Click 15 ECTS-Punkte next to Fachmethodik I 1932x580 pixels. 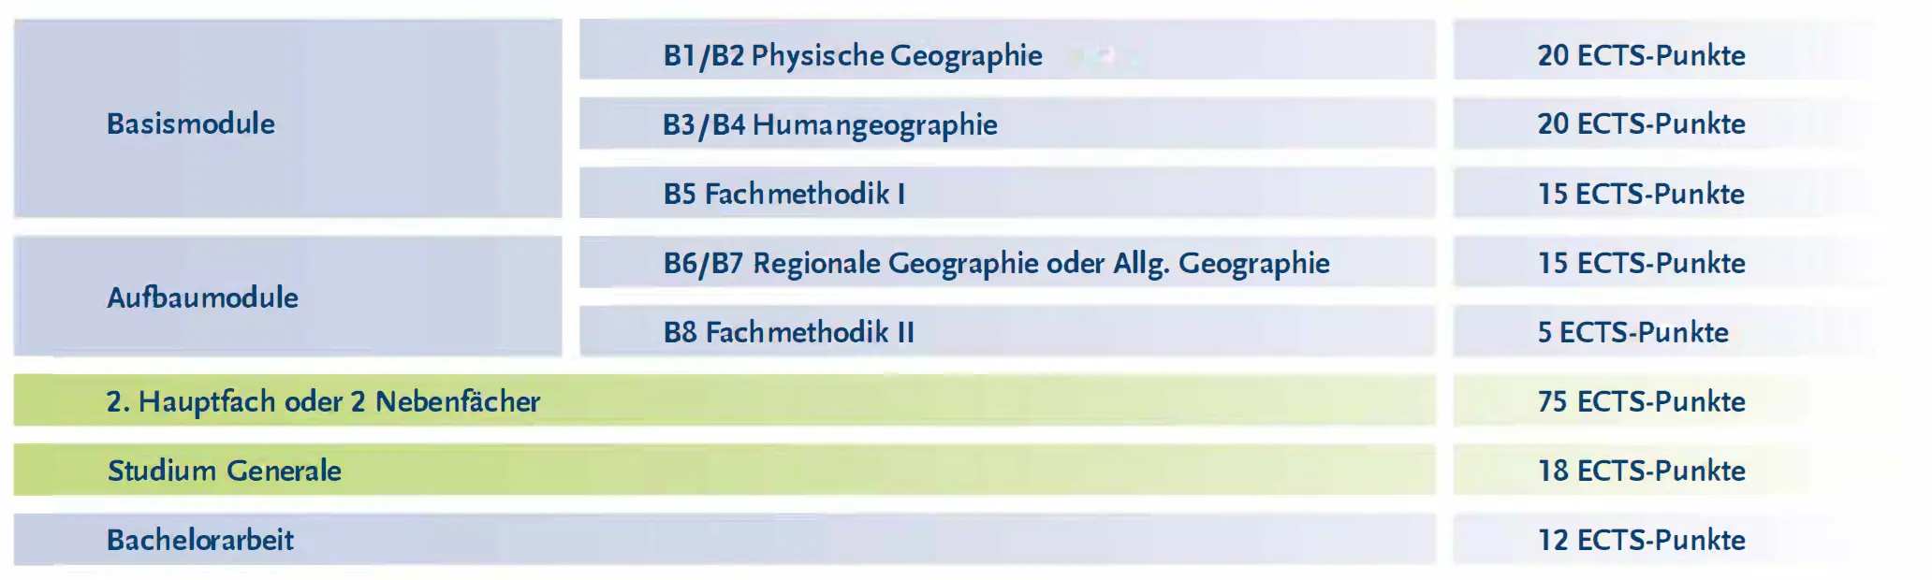click(x=1641, y=194)
